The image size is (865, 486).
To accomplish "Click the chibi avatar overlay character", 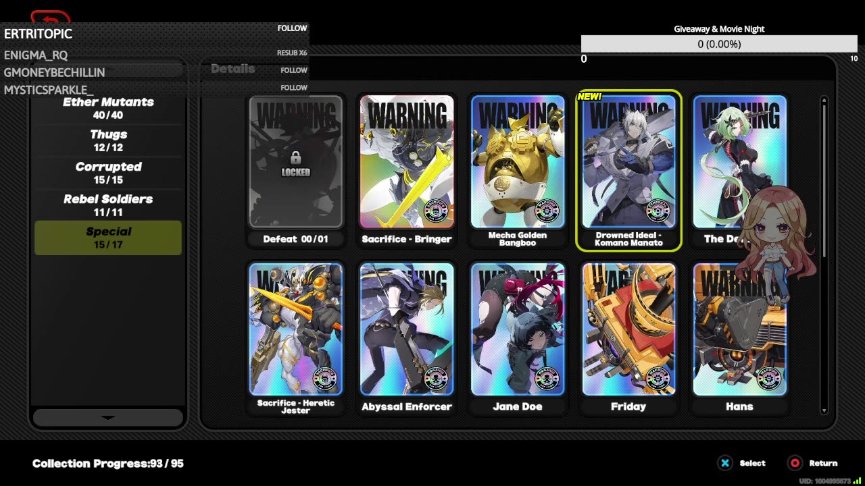I will click(776, 243).
